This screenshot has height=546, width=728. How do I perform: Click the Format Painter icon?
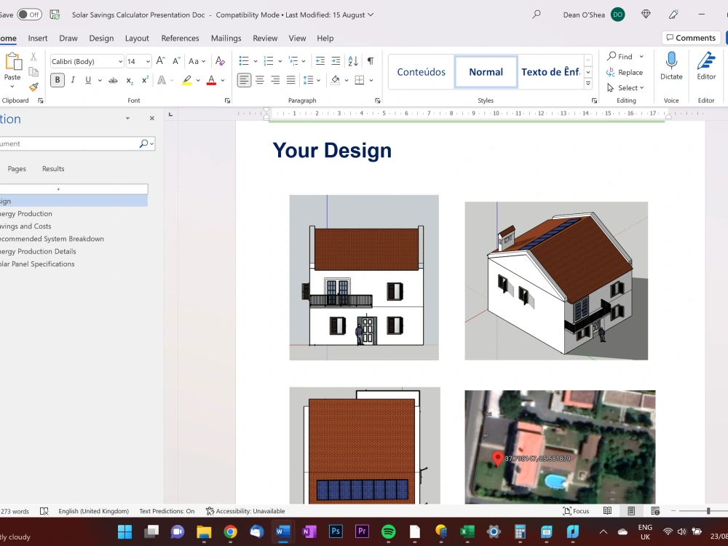(x=33, y=87)
